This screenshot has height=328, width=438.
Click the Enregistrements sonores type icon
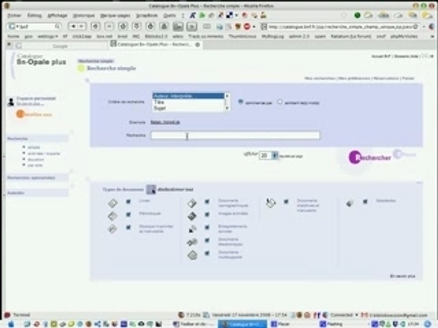pos(192,229)
